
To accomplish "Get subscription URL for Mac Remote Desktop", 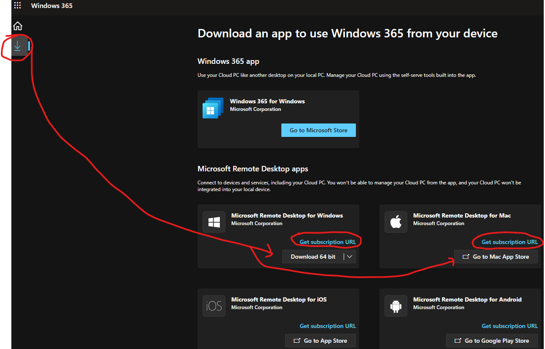I will point(510,242).
